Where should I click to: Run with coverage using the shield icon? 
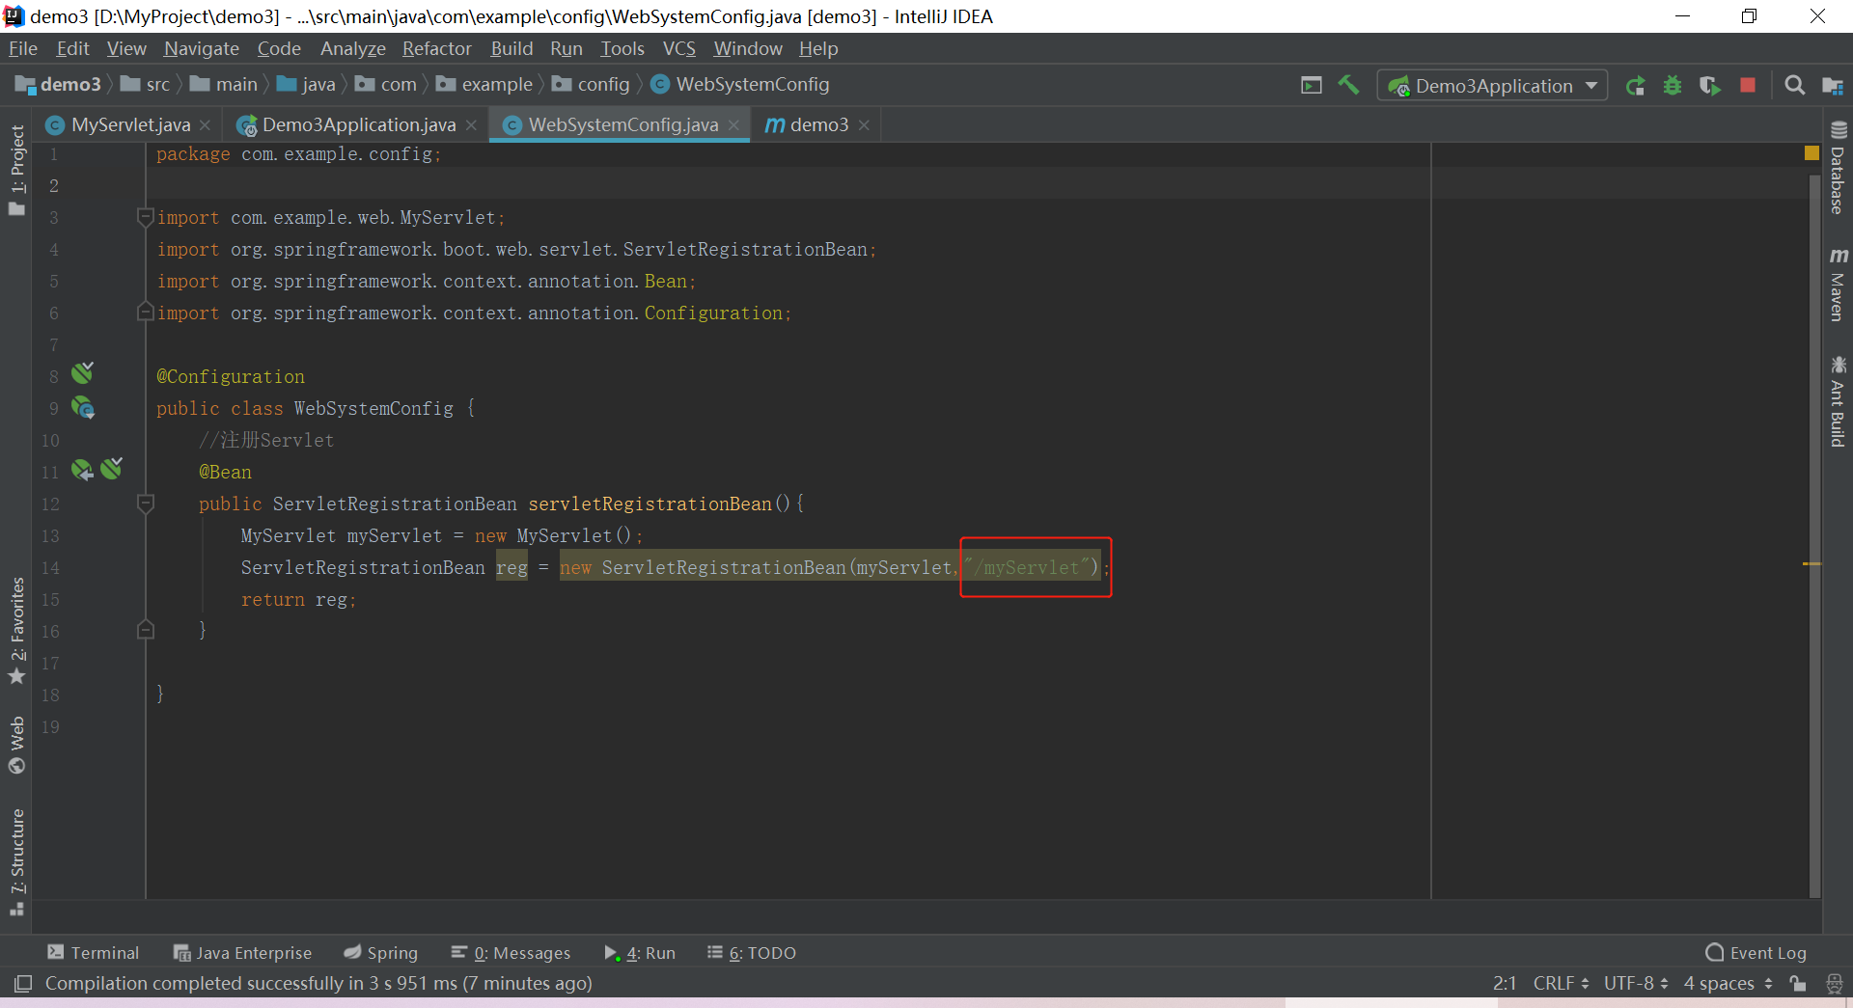(1710, 85)
